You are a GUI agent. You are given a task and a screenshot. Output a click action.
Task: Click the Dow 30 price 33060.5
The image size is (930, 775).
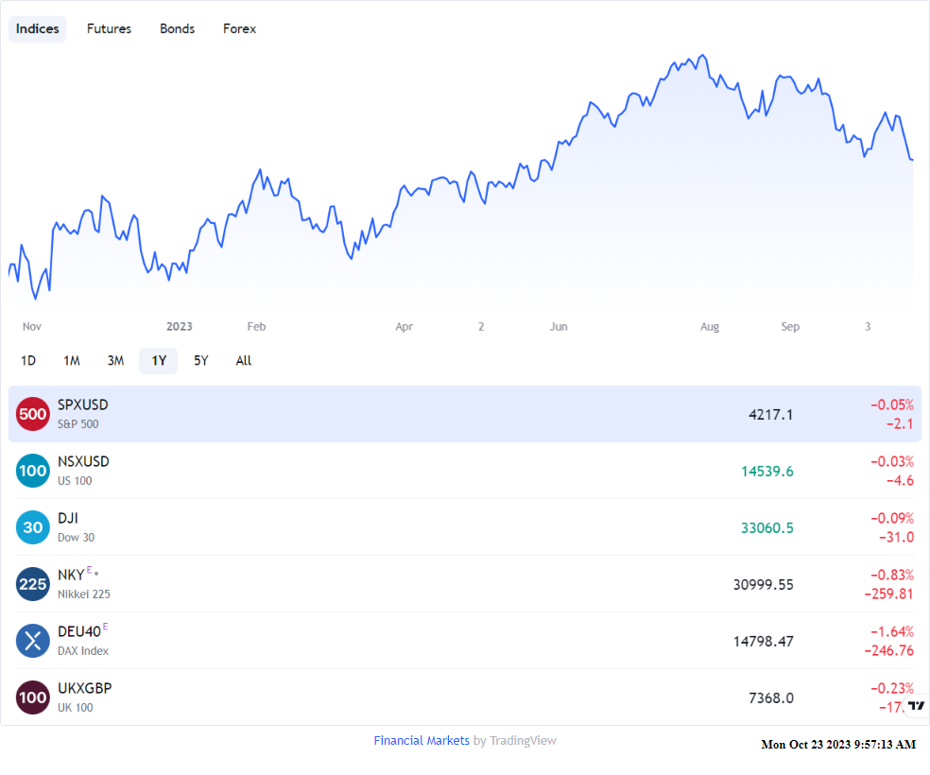[x=766, y=527]
